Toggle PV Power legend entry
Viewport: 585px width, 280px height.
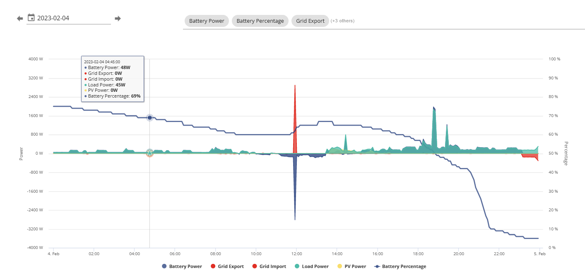[x=351, y=266]
